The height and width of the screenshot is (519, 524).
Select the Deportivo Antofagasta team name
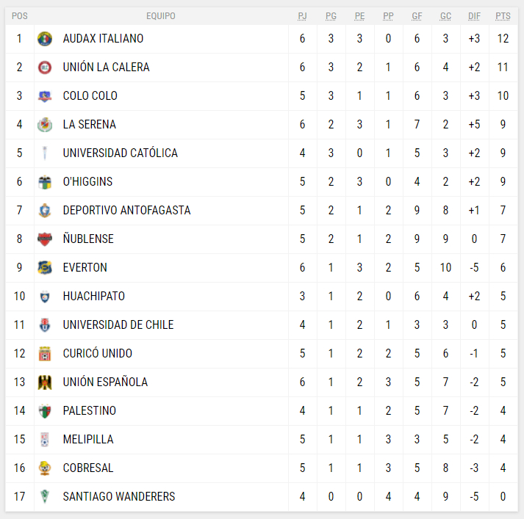click(x=126, y=211)
